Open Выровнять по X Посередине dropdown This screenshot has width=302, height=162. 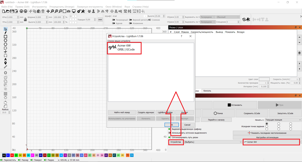(x=208, y=17)
